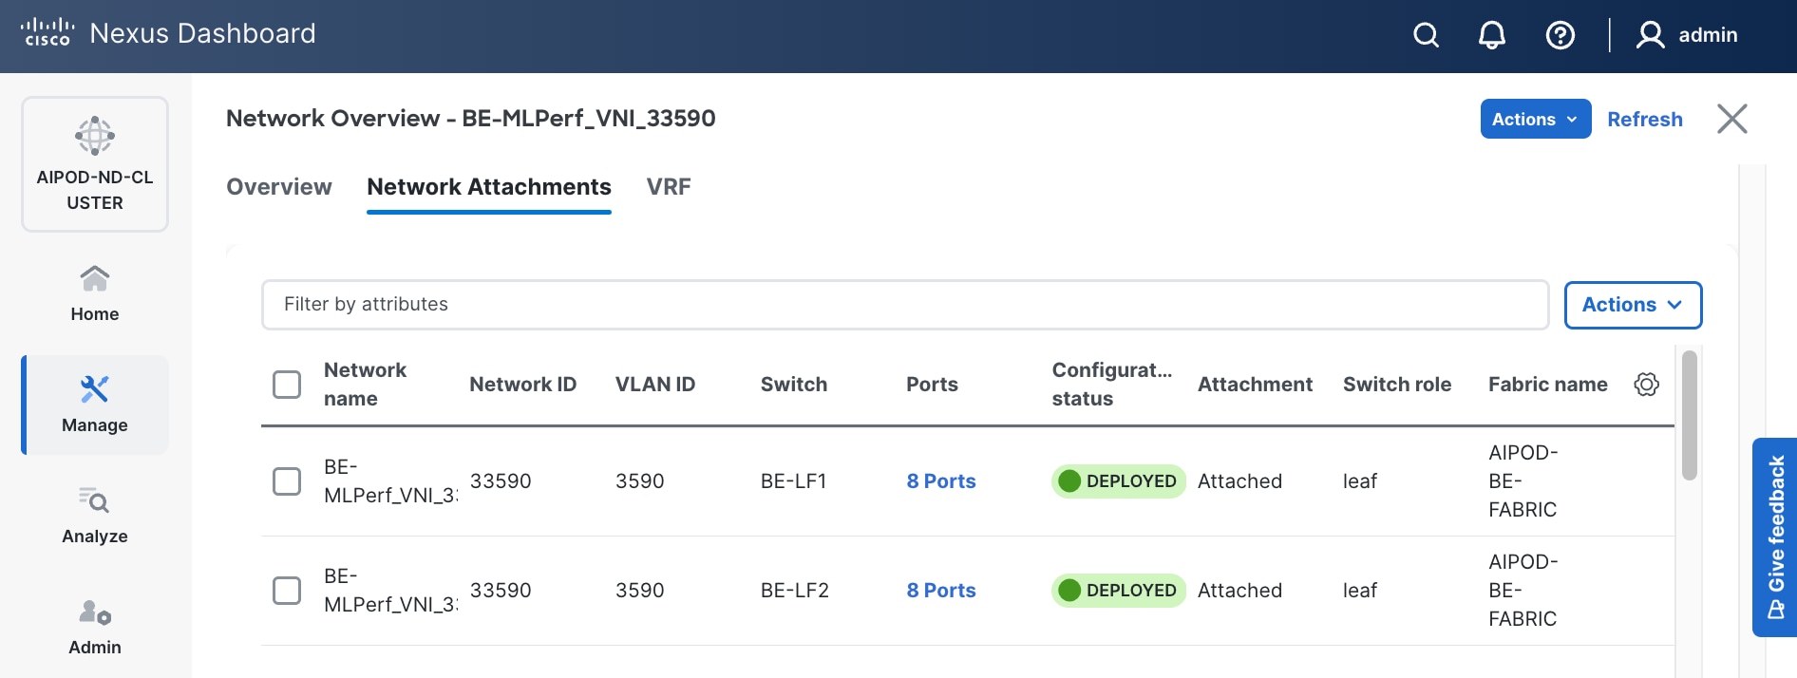Screen dimensions: 1797x678
Task: Click the Refresh link
Action: point(1644,119)
